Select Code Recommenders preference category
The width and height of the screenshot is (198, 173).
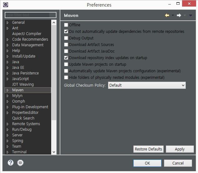pos(30,39)
